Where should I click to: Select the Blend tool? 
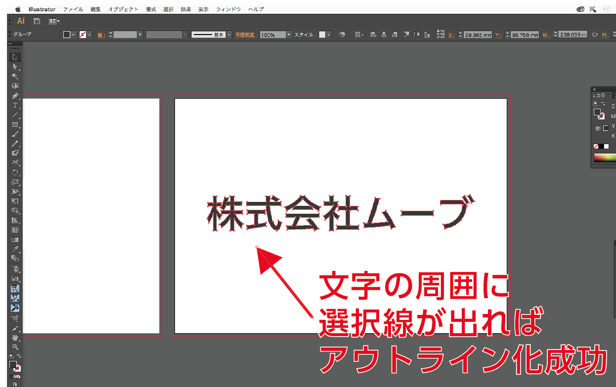(x=15, y=259)
